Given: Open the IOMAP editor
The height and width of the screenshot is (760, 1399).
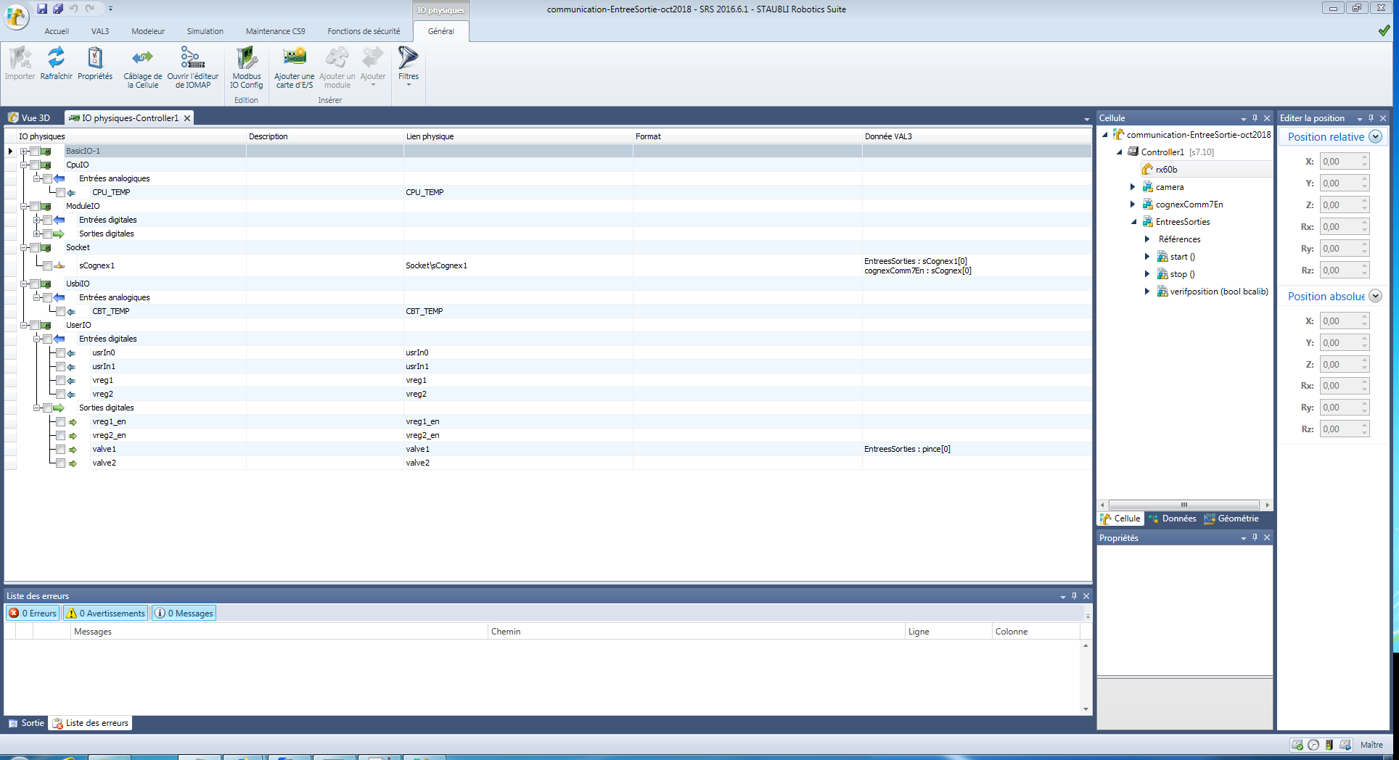Looking at the screenshot, I should [192, 58].
